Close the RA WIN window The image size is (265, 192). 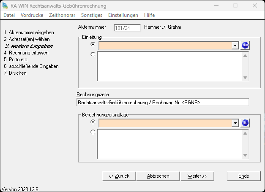[x=255, y=5]
